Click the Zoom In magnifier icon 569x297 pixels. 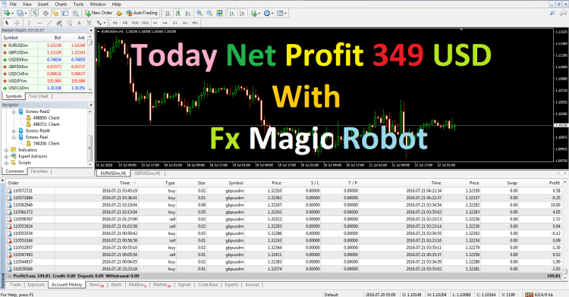tap(200, 13)
